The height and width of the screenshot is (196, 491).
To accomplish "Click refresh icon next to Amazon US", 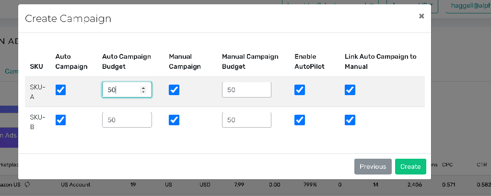I will coord(27,184).
